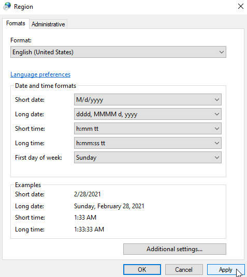
Task: Open the Long time format dropdown
Action: tap(148, 143)
